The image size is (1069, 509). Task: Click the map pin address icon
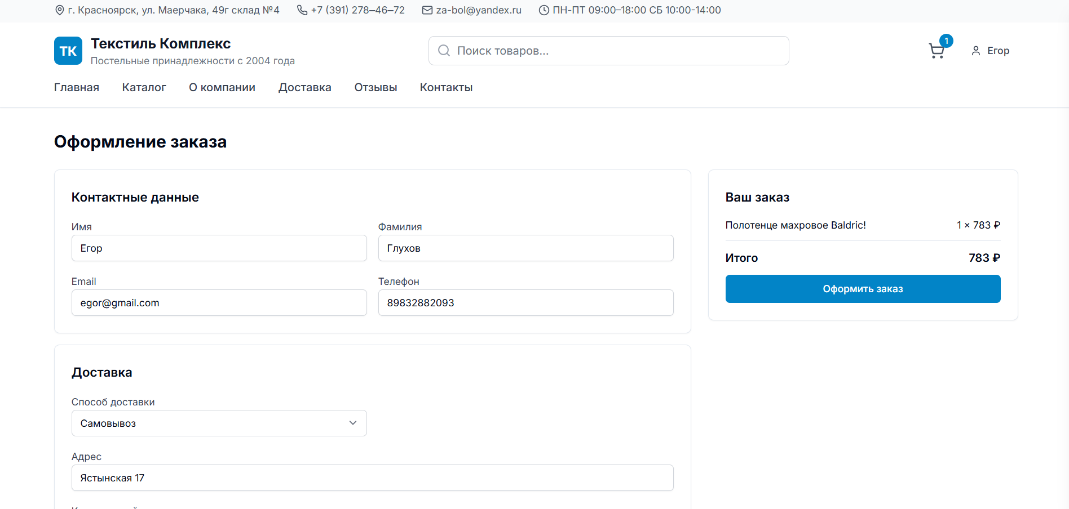click(59, 10)
